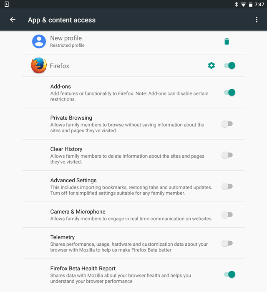Viewport: 267px width, 292px height.
Task: Tap the Bluetooth status icon
Action: click(x=236, y=4)
